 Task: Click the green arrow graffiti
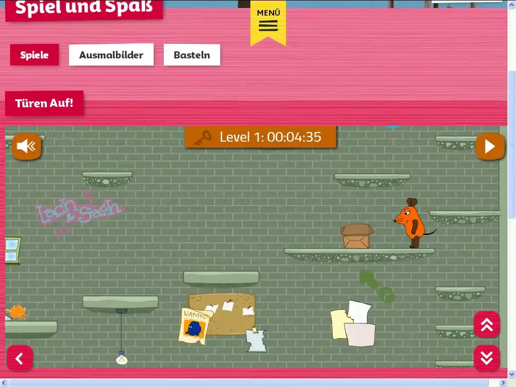click(376, 286)
